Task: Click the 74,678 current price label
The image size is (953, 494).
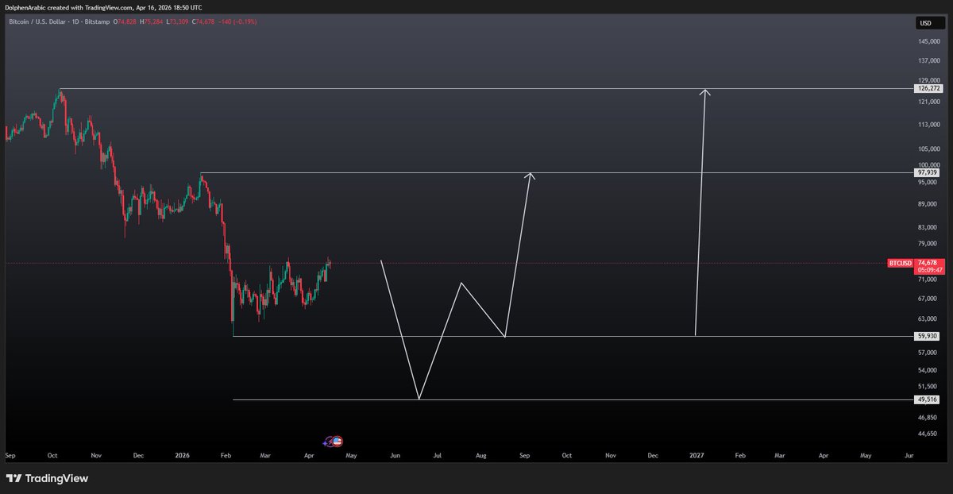Action: point(927,263)
